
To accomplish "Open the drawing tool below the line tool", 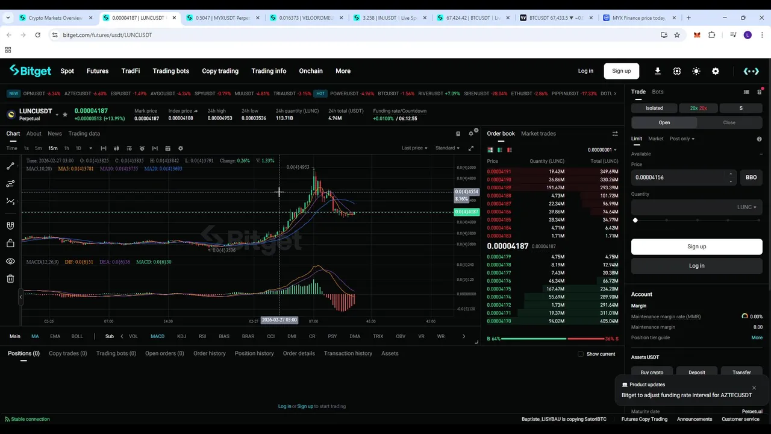I will (10, 183).
